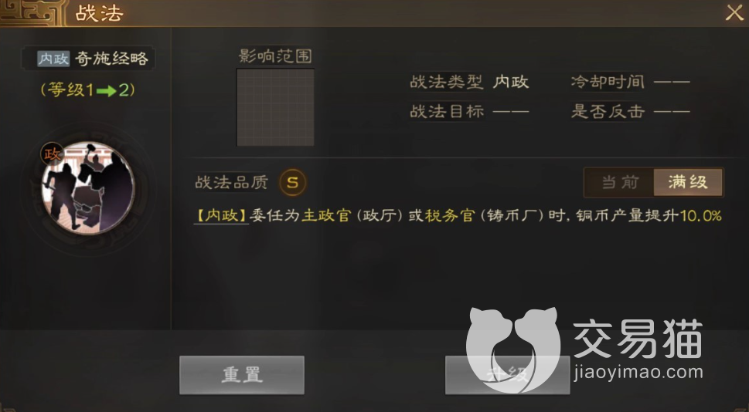749x412 pixels.
Task: Click the underlined 【内政】 keyword link
Action: tap(222, 215)
